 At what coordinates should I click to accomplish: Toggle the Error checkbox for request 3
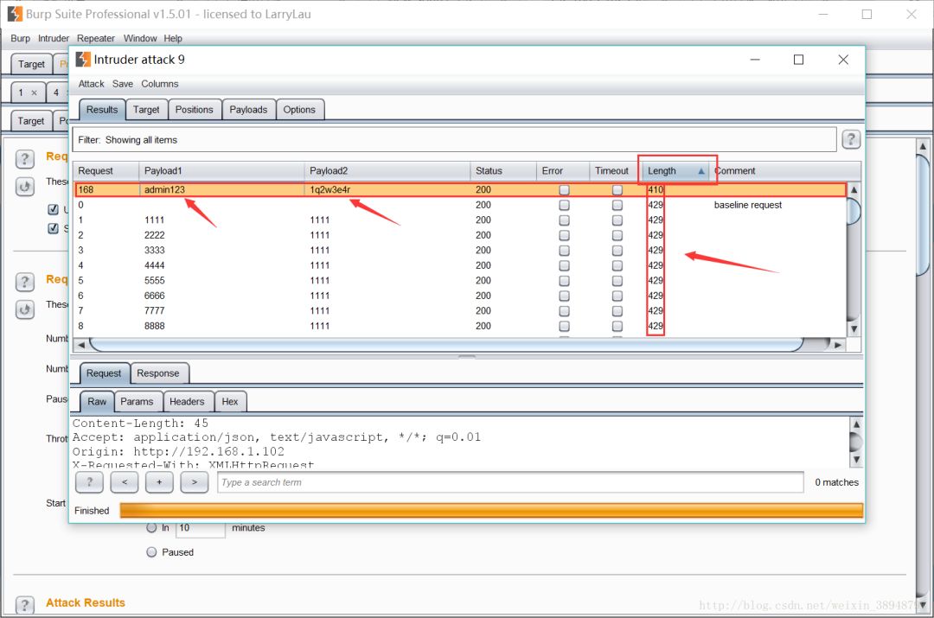[x=564, y=251]
